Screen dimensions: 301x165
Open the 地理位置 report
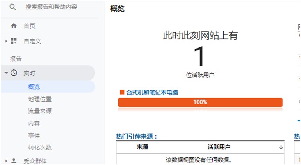39,99
